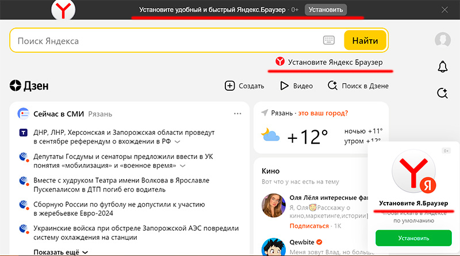This screenshot has width=460, height=256.
Task: Click 'Установить' in the top banner
Action: (325, 10)
